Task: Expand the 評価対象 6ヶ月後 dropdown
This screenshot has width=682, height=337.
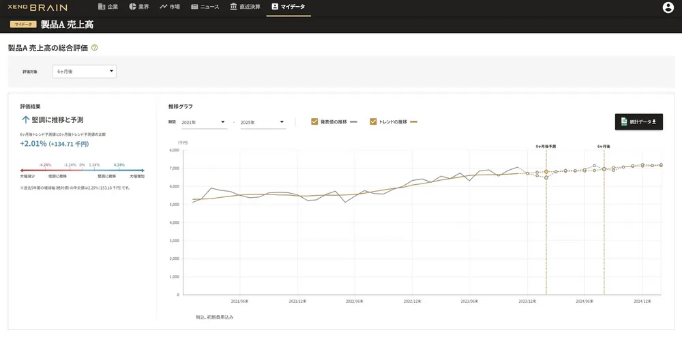Action: pyautogui.click(x=84, y=71)
